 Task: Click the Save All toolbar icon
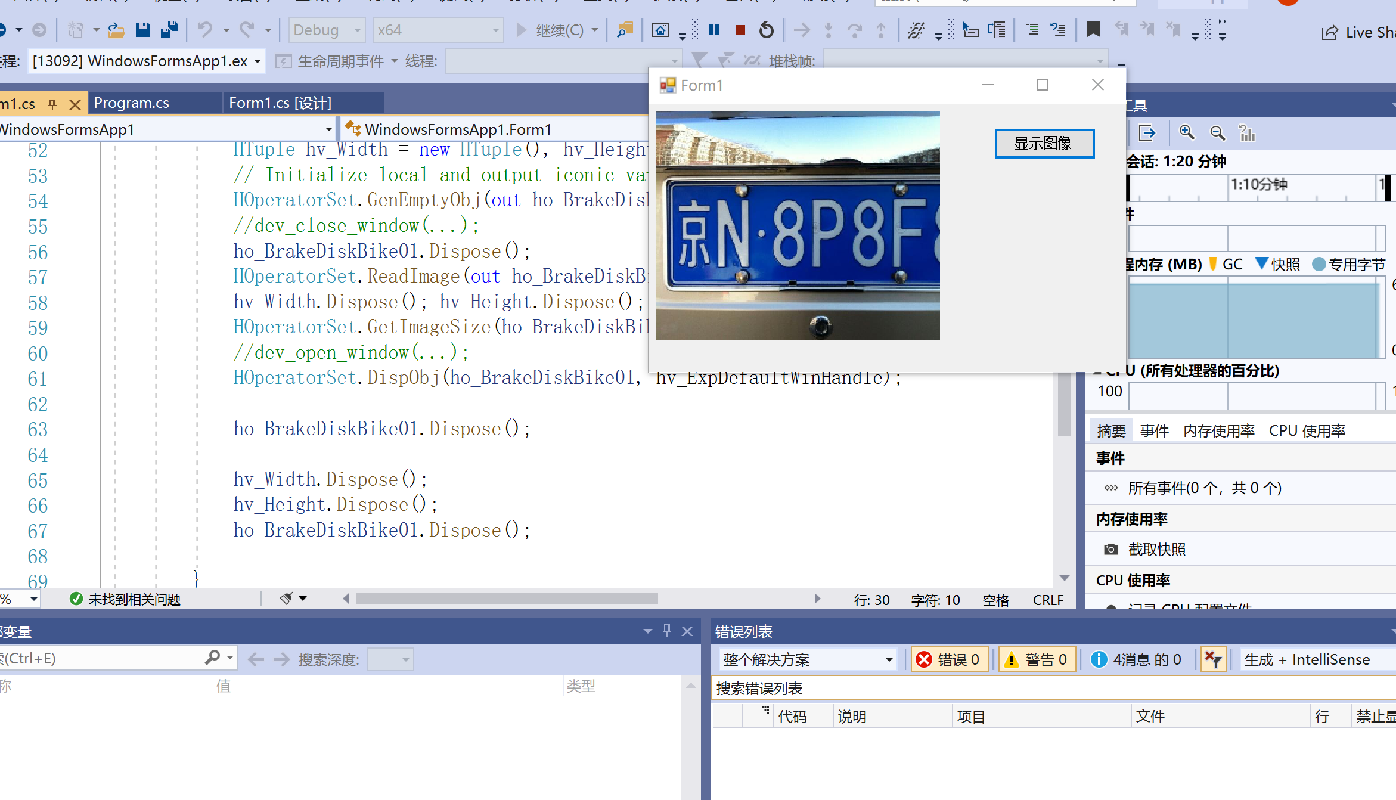click(x=169, y=30)
